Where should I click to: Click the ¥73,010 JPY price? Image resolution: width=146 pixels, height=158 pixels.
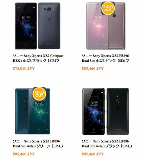click(x=24, y=68)
